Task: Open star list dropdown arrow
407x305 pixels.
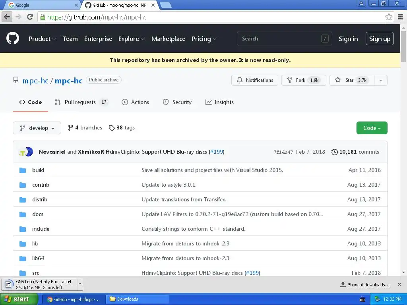Action: (381, 80)
